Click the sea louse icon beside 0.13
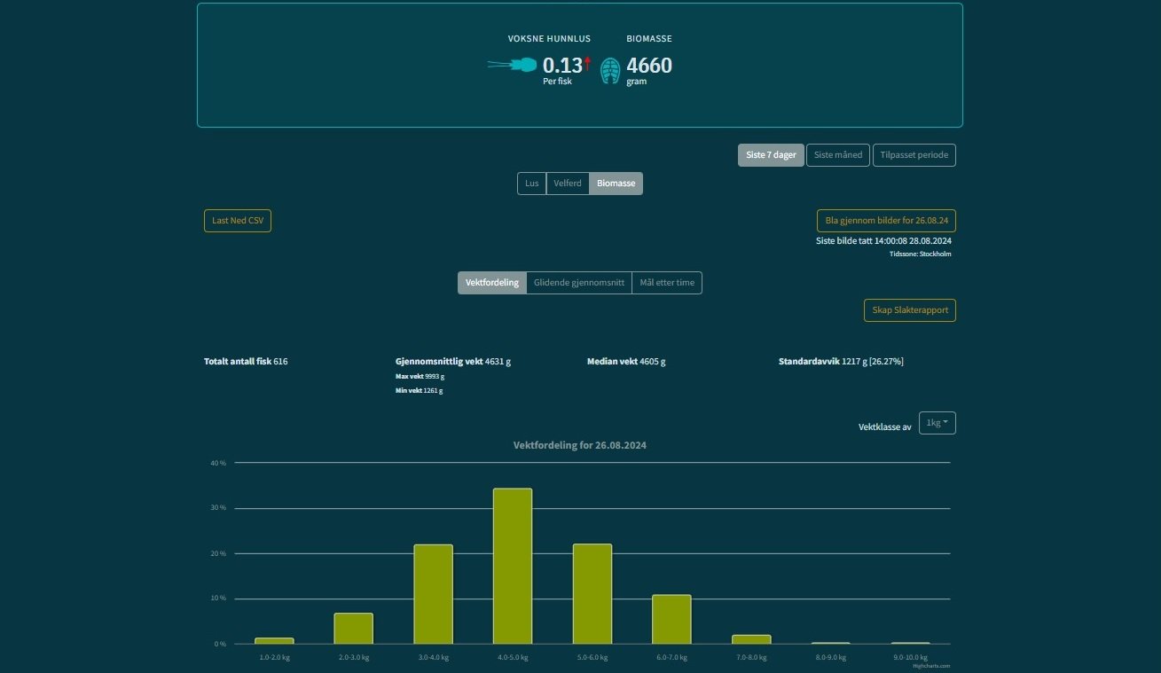This screenshot has width=1161, height=673. (512, 66)
